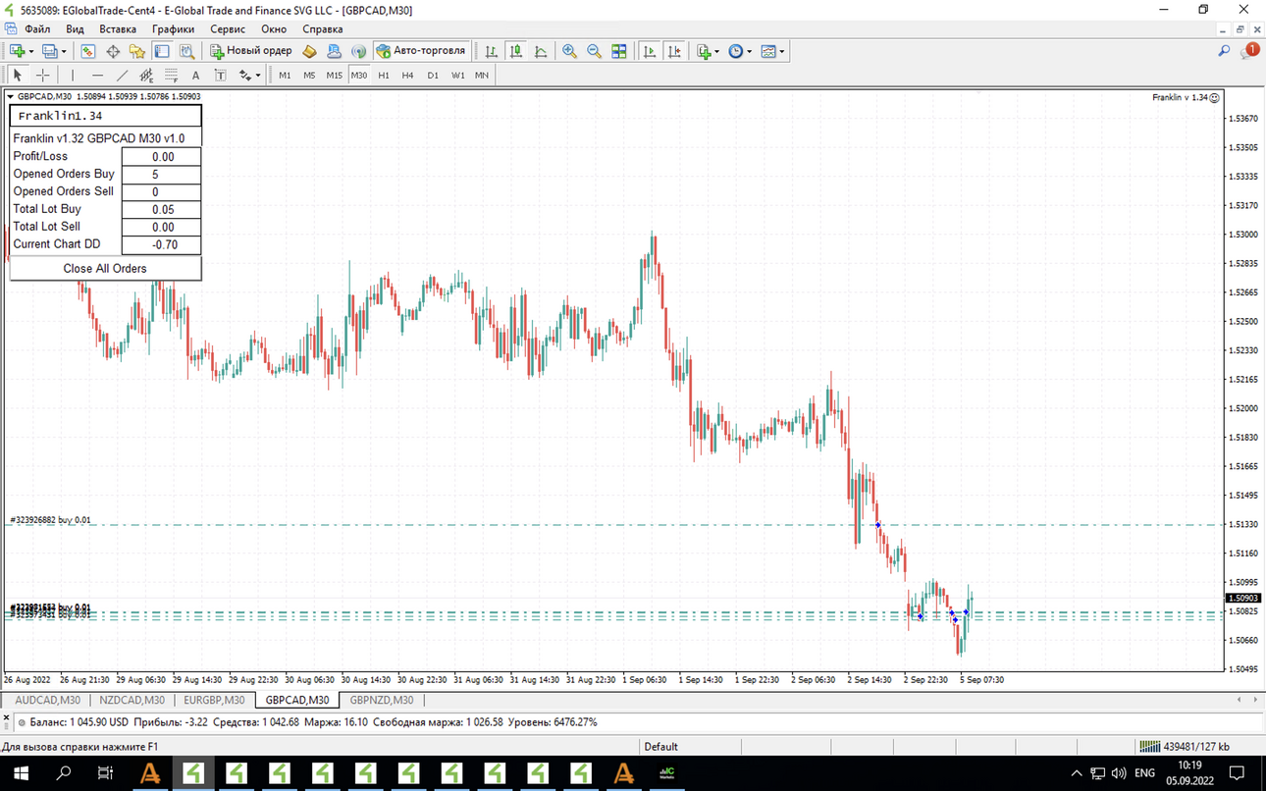Screen dimensions: 1266x791
Task: Switch to bar chart mode
Action: point(491,51)
